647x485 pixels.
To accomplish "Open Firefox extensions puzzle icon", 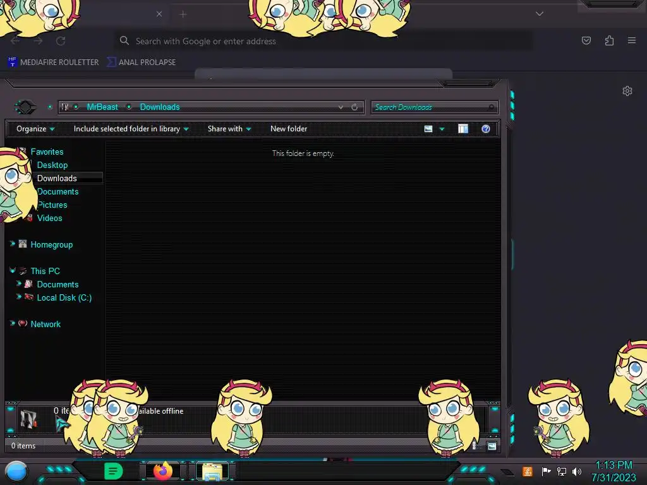I will [x=610, y=40].
